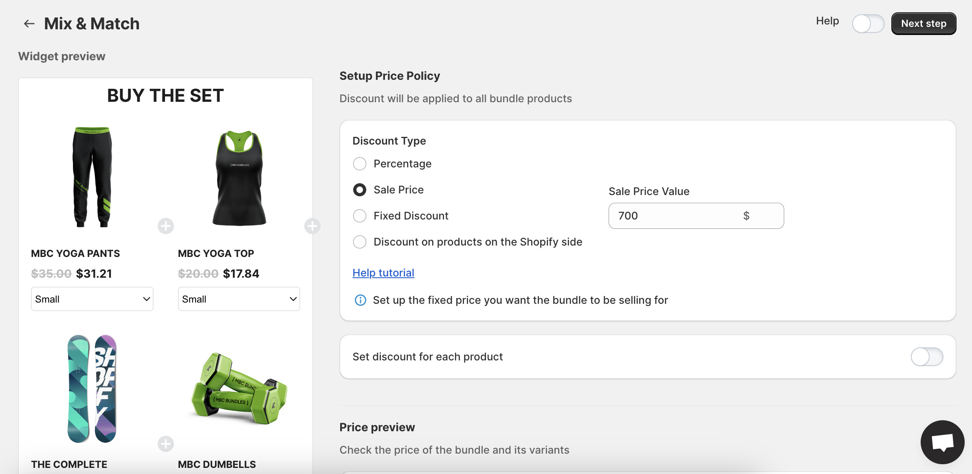This screenshot has height=474, width=972.
Task: Open size dropdown for MBC Yoga Top
Action: click(239, 299)
